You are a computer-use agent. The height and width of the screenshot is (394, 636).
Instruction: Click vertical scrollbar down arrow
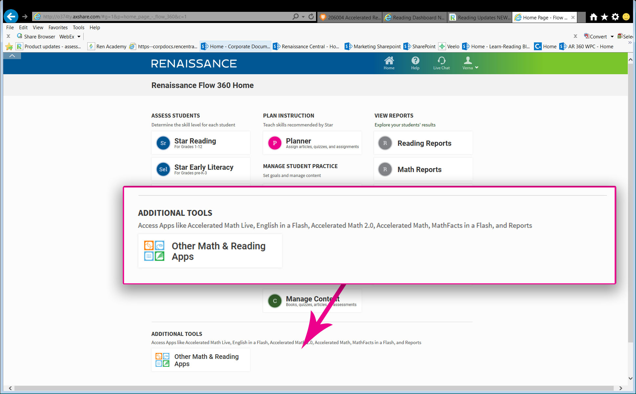[x=630, y=378]
